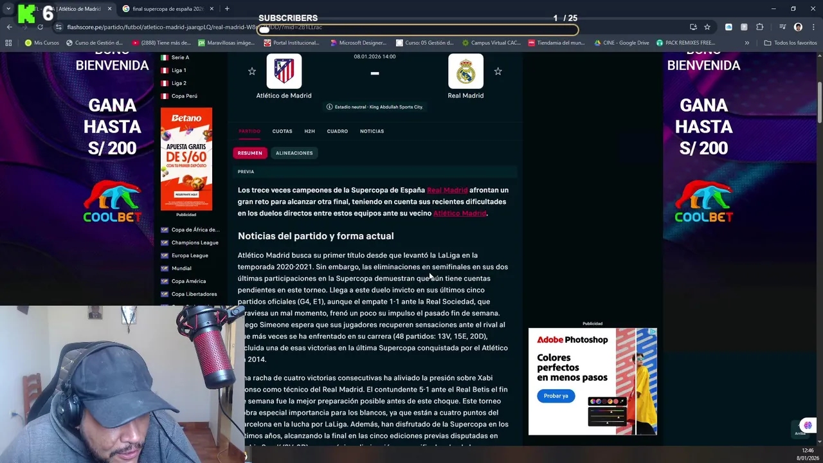Click the Champions League world flag icon
Image resolution: width=823 pixels, height=463 pixels.
coord(165,242)
